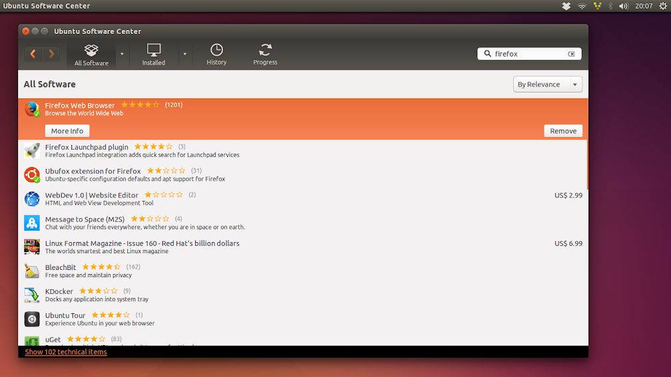Click the Firefox Web Browser star rating
Viewport: 671px width, 377px height.
140,105
